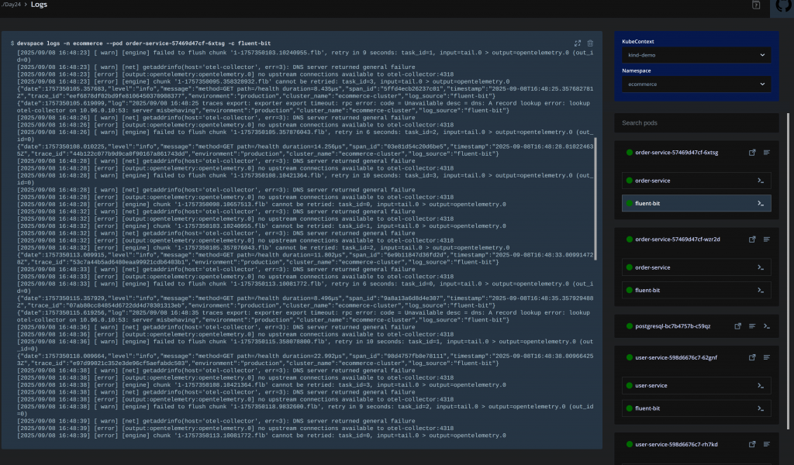Open the GitHub icon in top corner

[x=783, y=5]
